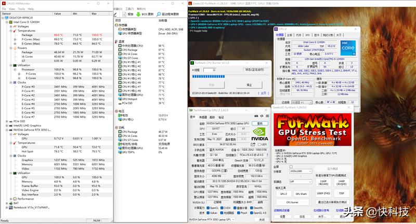Expand the P-Cores (Max) temperature row
The image size is (416, 224).
point(15,39)
